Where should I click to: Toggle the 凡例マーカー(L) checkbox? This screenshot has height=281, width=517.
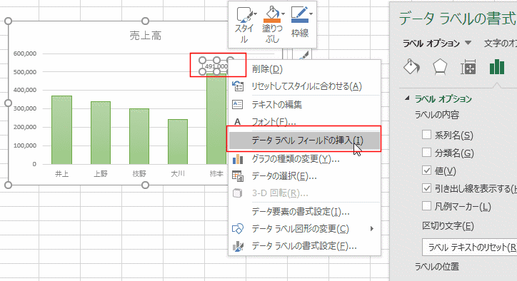click(426, 206)
